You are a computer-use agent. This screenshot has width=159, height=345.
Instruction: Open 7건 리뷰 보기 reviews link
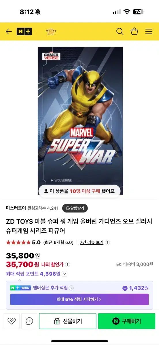(x=92, y=242)
